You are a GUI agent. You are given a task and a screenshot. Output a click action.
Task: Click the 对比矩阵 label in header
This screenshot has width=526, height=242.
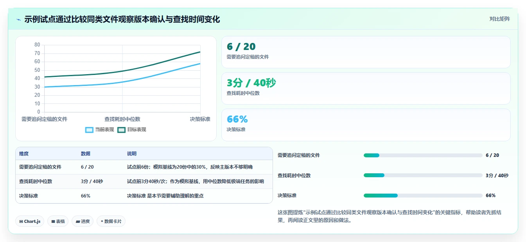tap(499, 19)
